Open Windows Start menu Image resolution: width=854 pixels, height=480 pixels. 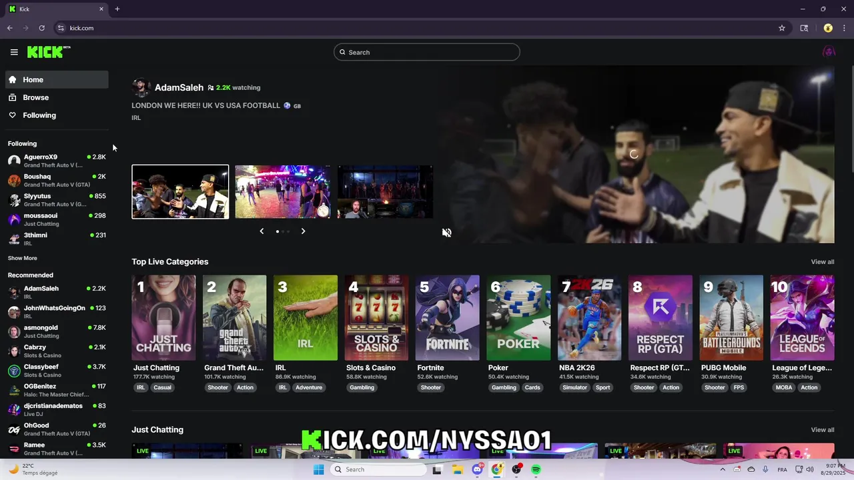(x=318, y=469)
